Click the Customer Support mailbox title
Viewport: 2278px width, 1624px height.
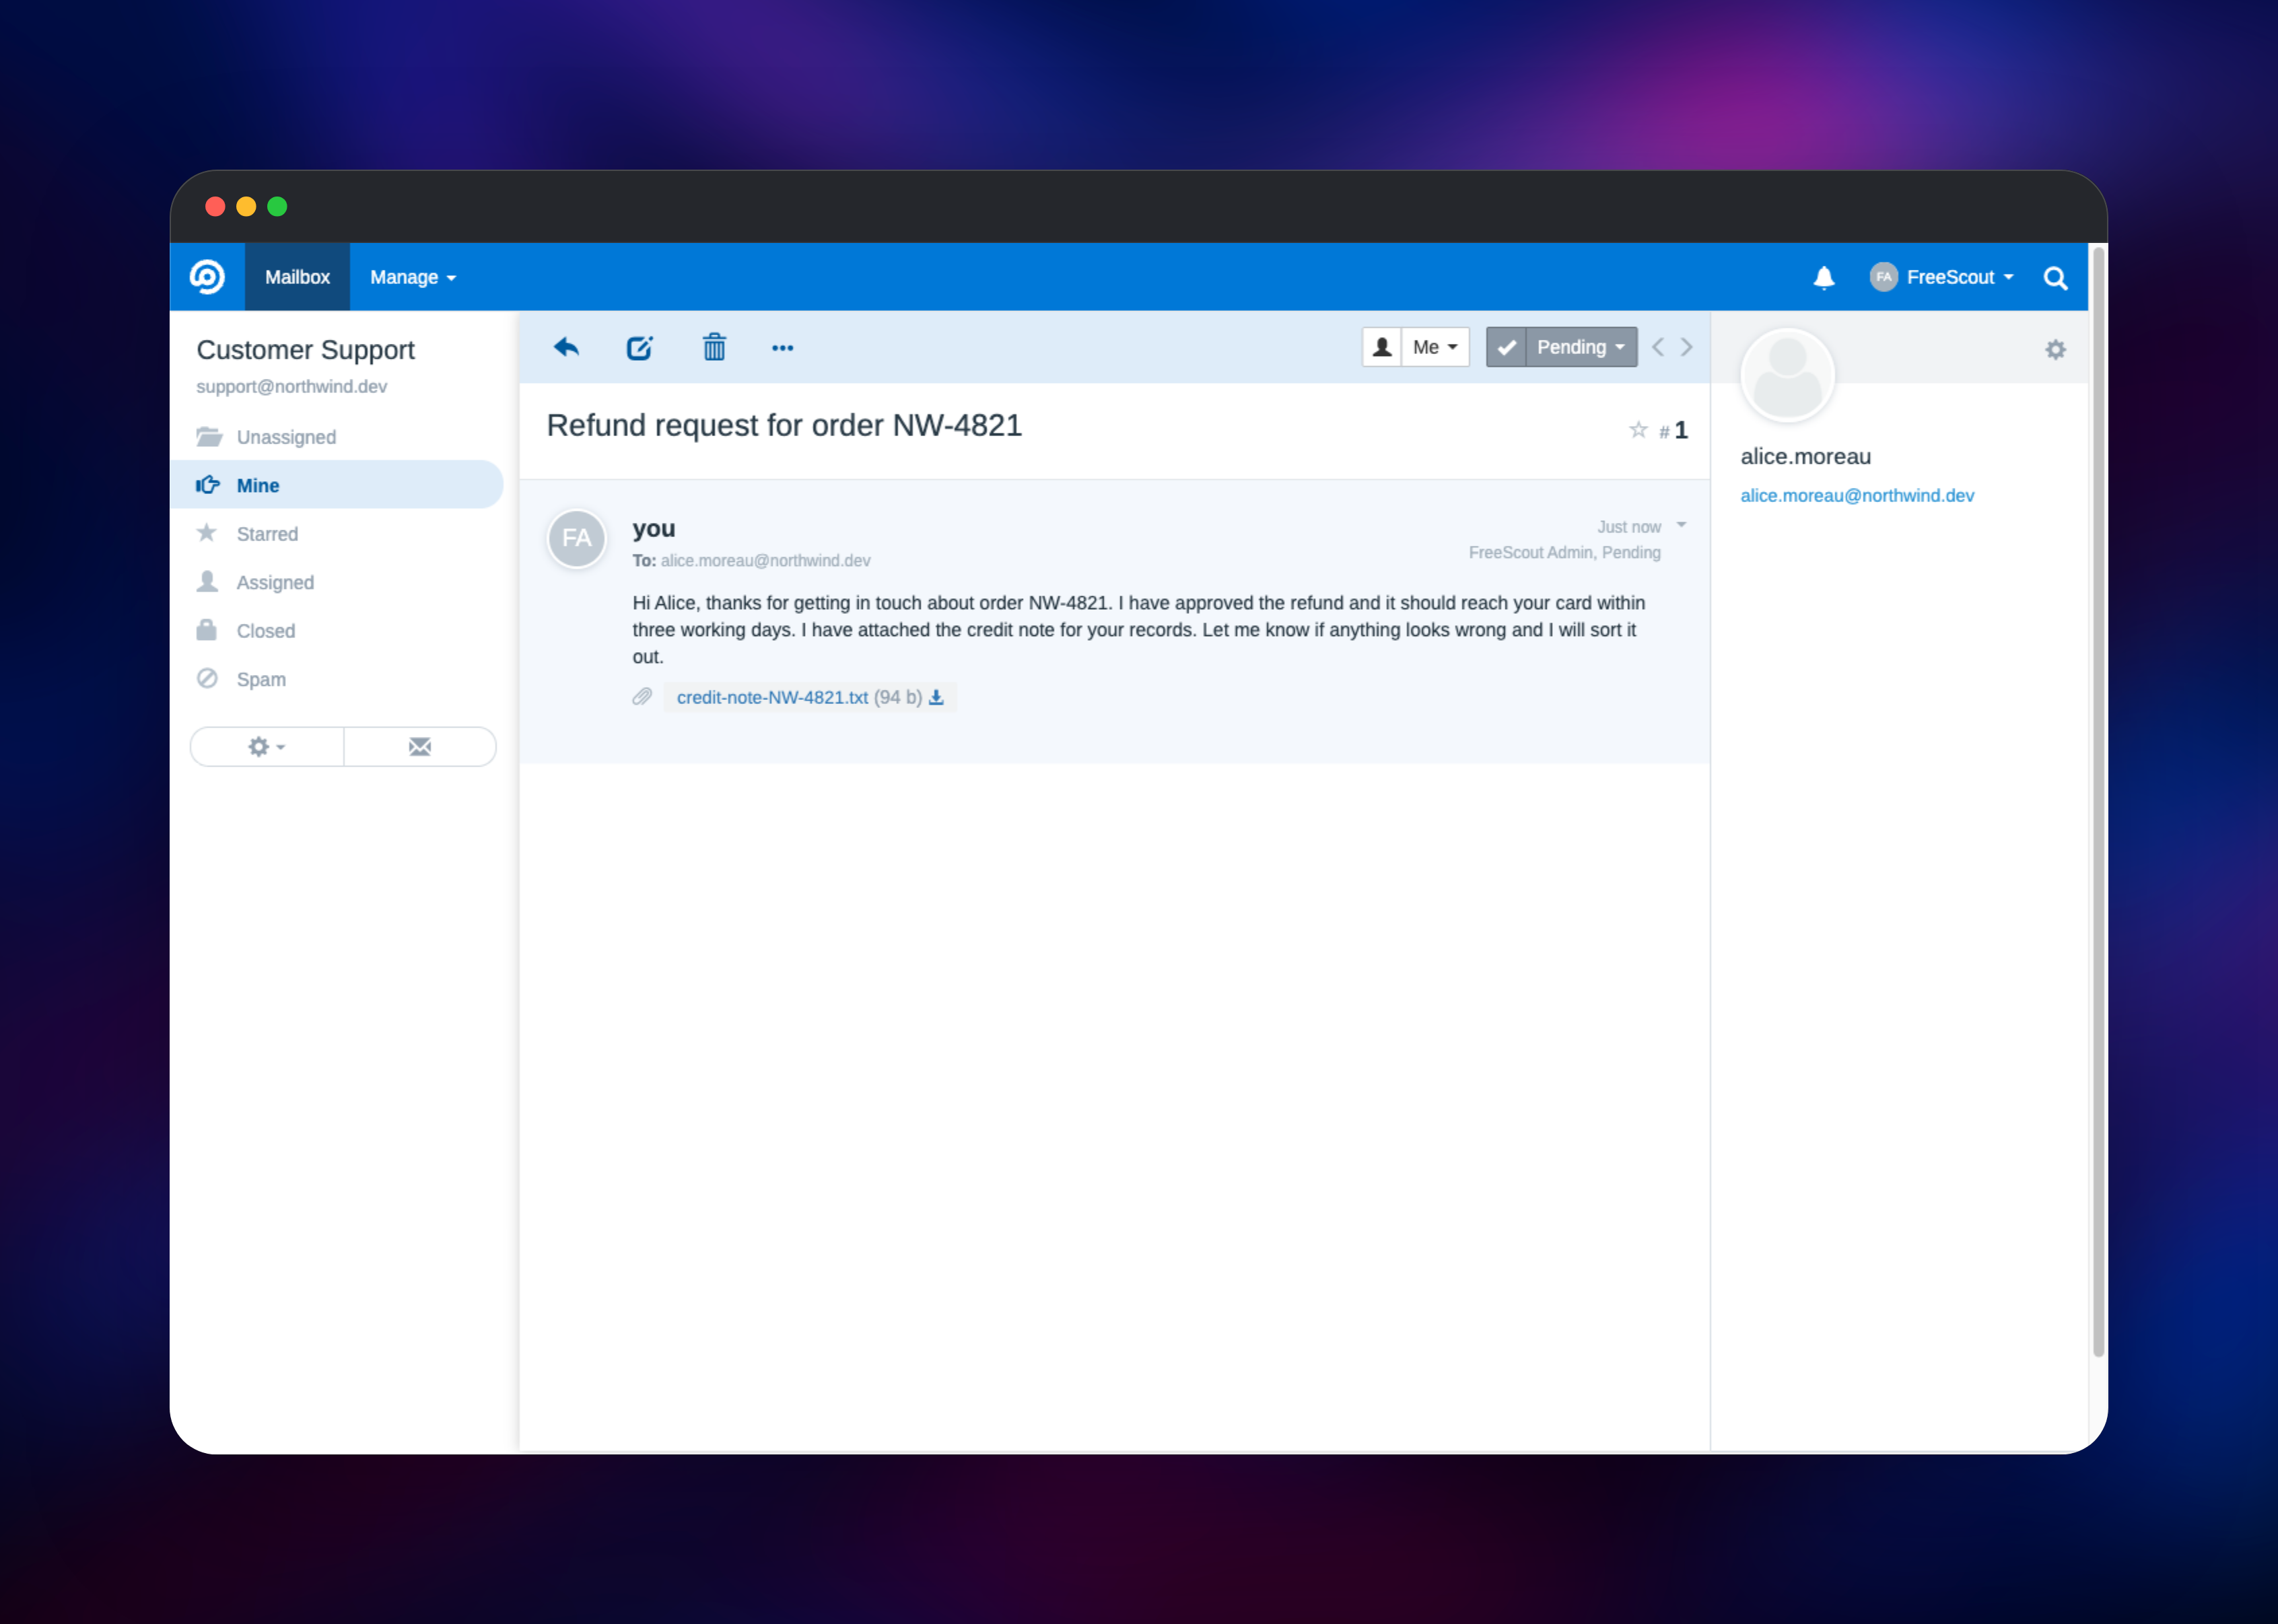click(305, 349)
